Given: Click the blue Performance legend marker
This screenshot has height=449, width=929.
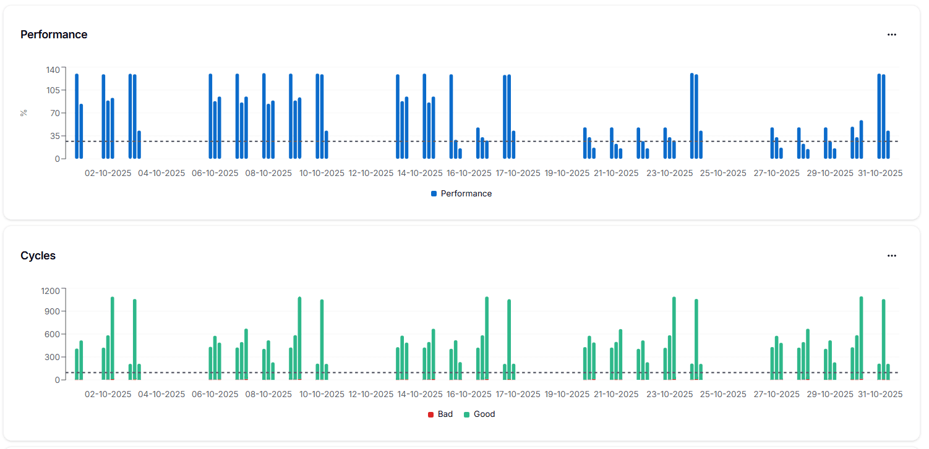Looking at the screenshot, I should (x=433, y=193).
